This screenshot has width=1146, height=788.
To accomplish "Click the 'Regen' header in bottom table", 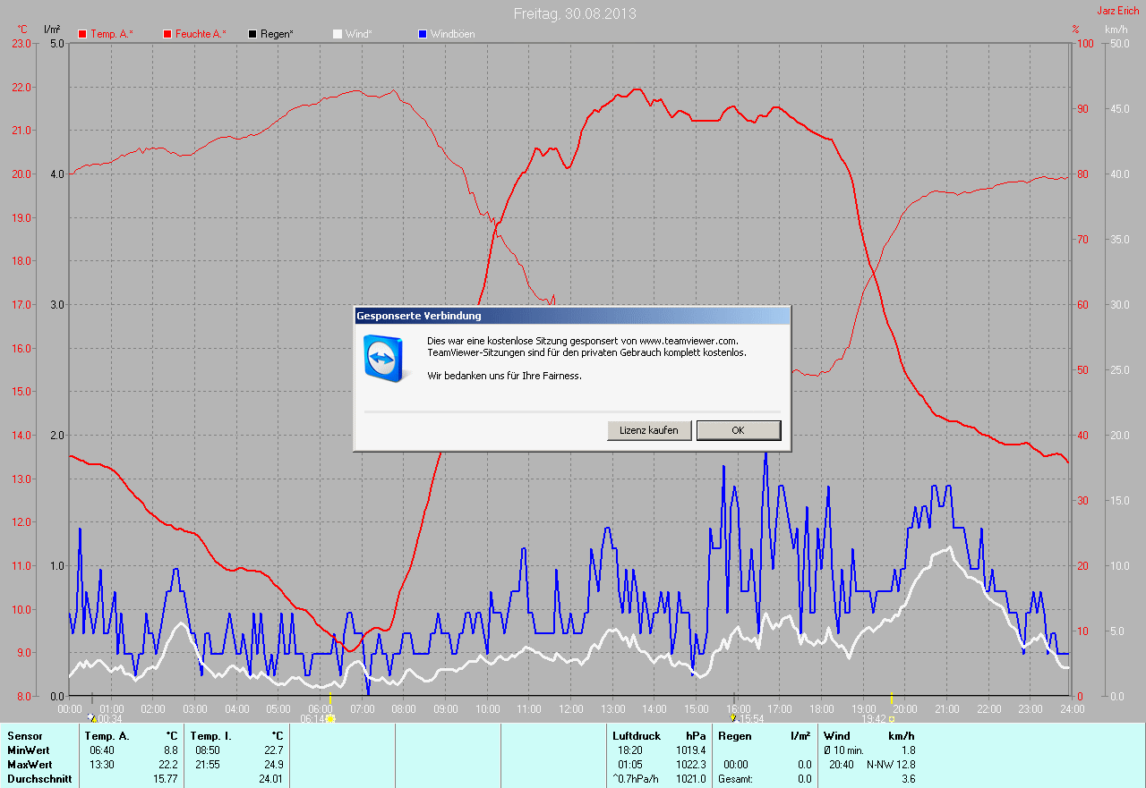I will [x=735, y=736].
